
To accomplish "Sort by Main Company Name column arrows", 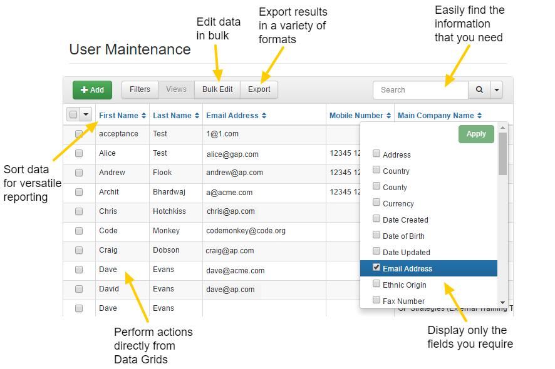I will click(x=480, y=116).
